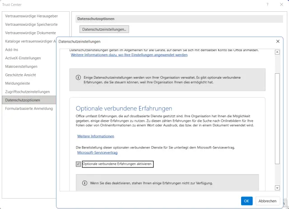Go to Geschützte Ansicht settings
The width and height of the screenshot is (289, 209).
(21, 75)
